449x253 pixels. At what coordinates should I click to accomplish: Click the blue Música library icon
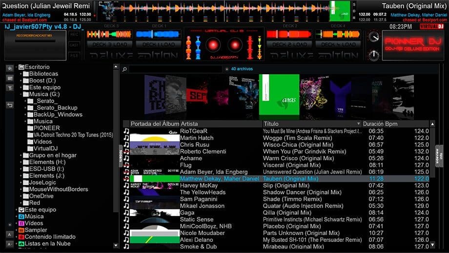(x=21, y=216)
